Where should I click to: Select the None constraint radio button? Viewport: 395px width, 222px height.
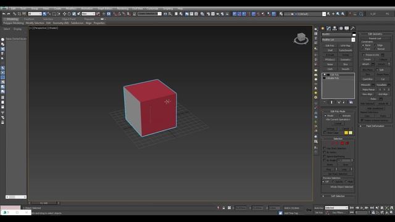[x=363, y=45]
